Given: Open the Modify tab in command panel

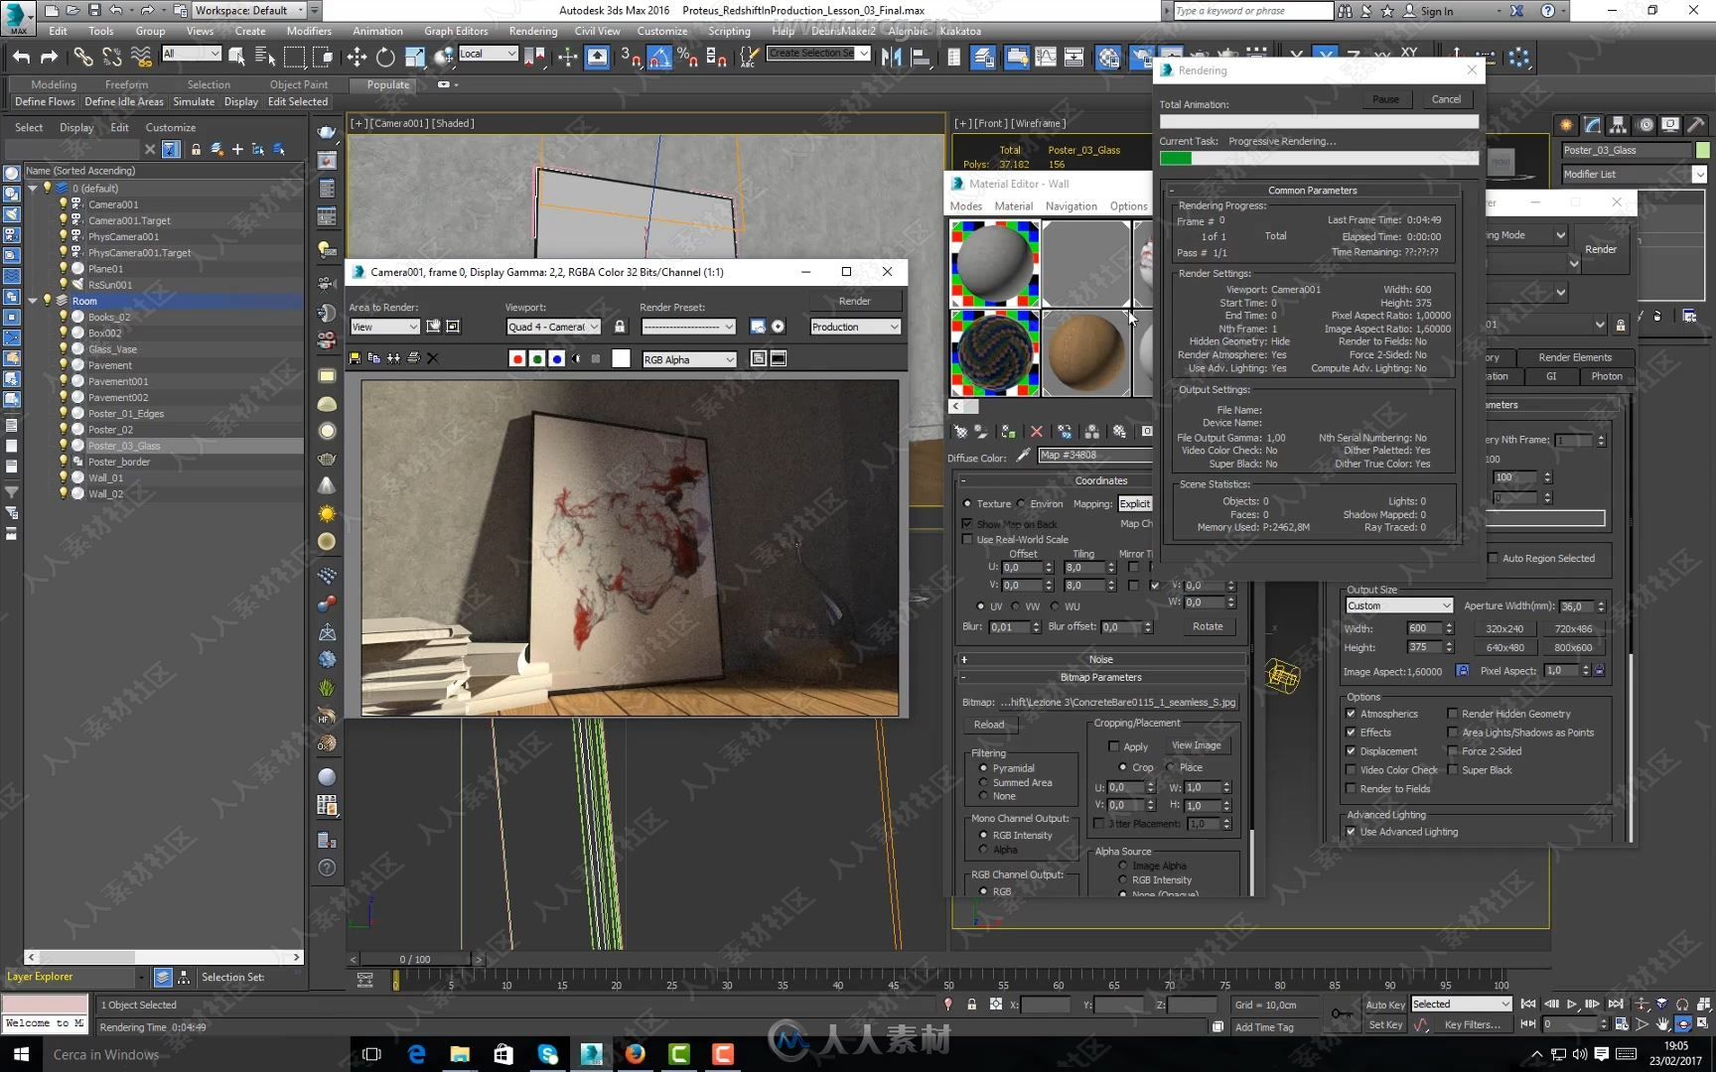Looking at the screenshot, I should tap(1593, 125).
